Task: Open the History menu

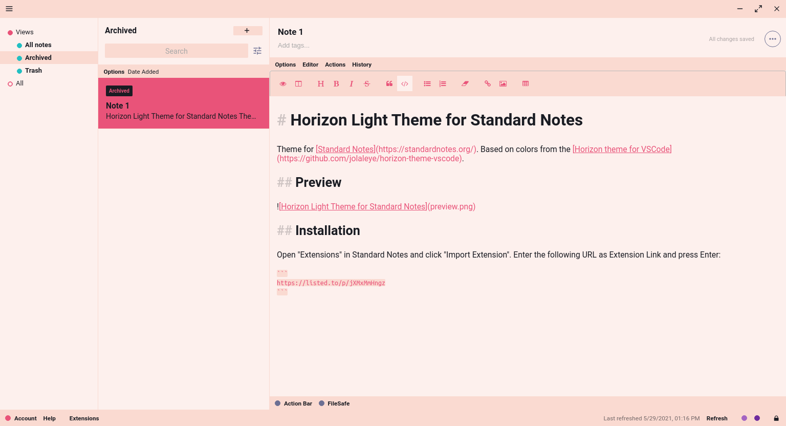Action: (362, 65)
